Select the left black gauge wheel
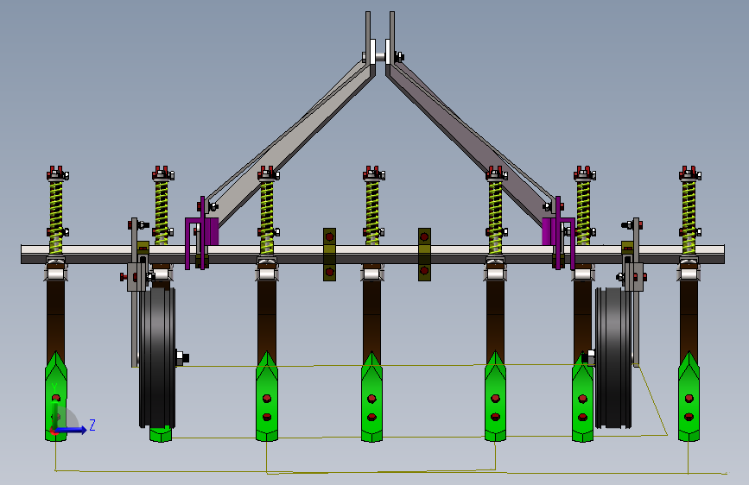Screen dimensions: 749x485 point(157,357)
